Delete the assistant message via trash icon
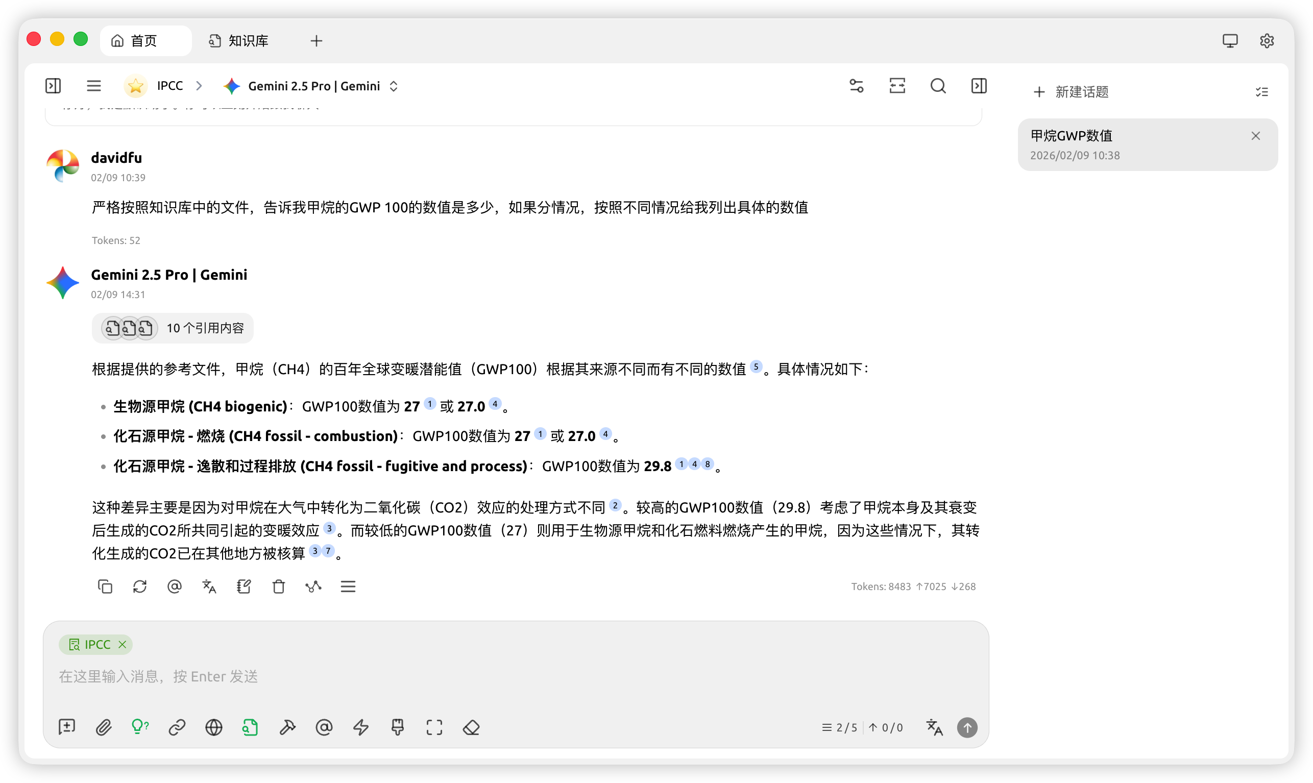Image resolution: width=1313 pixels, height=783 pixels. click(x=279, y=586)
